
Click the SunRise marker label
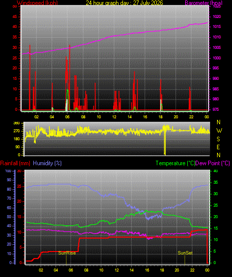[67, 253]
